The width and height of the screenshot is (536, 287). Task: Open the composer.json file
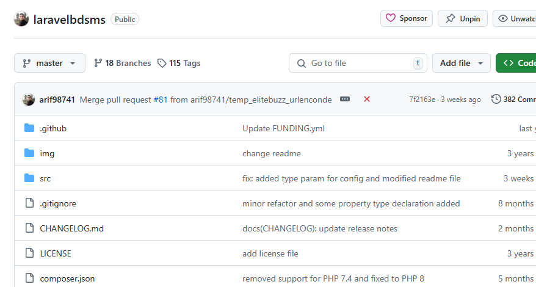tap(67, 279)
